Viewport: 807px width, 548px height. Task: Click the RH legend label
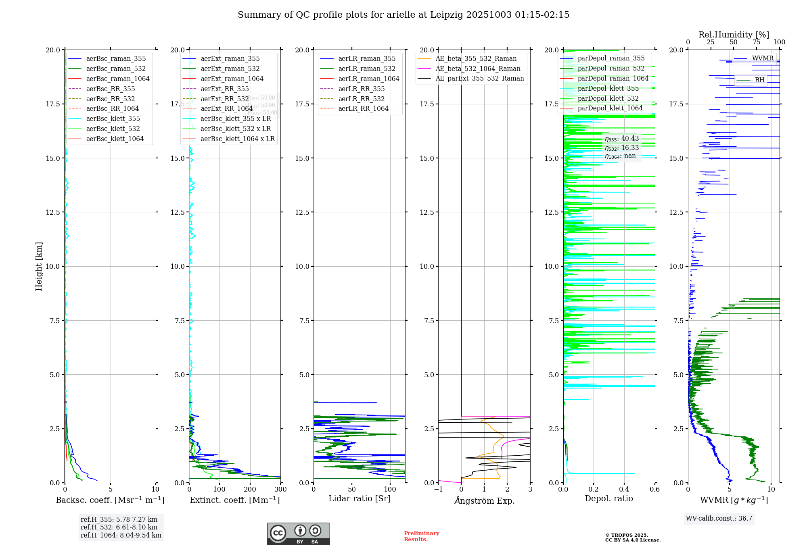(x=759, y=80)
